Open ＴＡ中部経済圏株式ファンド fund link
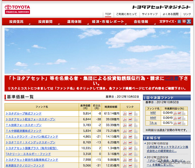Viewport: 195px width, 168px height. [x=23, y=131]
